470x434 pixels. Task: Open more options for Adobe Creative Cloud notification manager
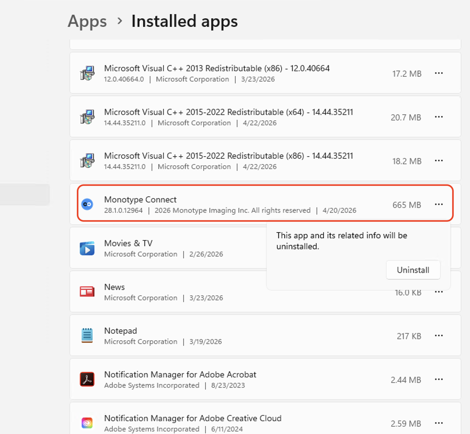[x=439, y=423]
